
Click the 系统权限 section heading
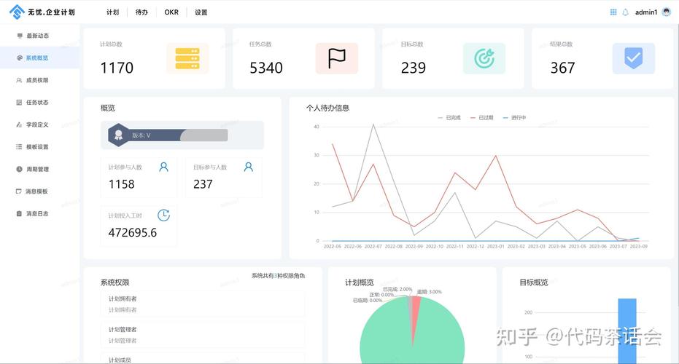(115, 282)
